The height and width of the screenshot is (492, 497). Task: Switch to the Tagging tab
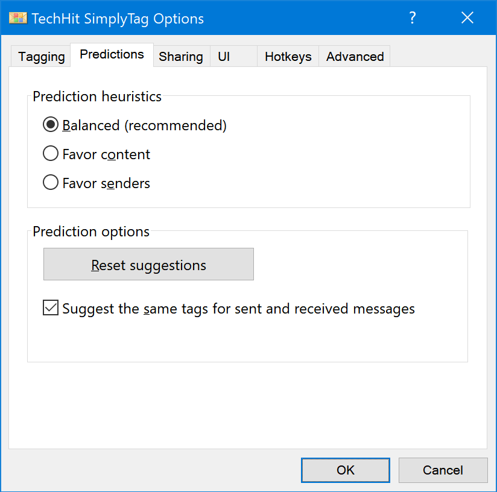[x=41, y=57]
